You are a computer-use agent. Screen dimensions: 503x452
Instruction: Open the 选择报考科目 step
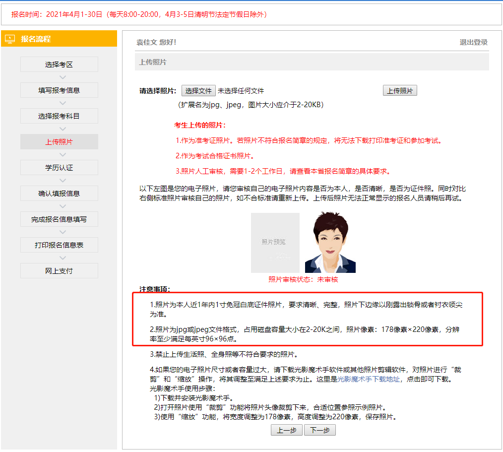59,116
